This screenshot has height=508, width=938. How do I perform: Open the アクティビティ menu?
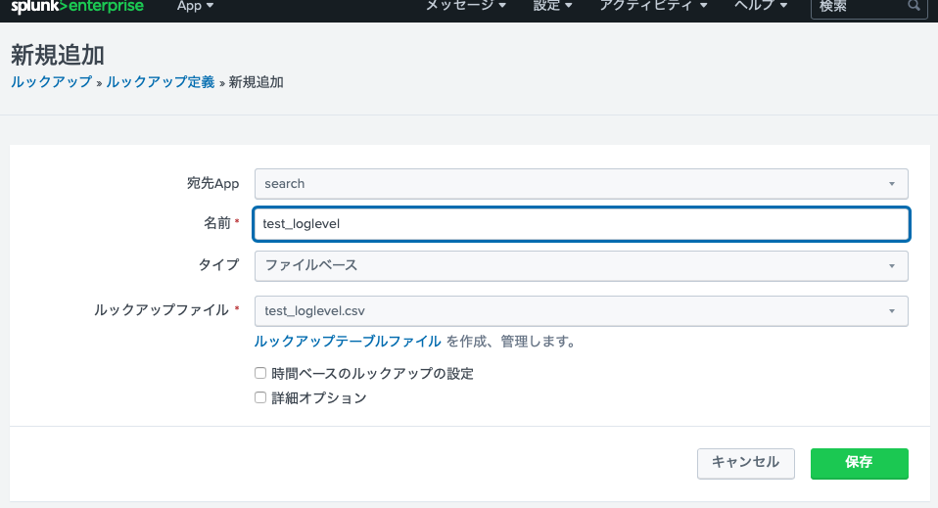pyautogui.click(x=653, y=6)
